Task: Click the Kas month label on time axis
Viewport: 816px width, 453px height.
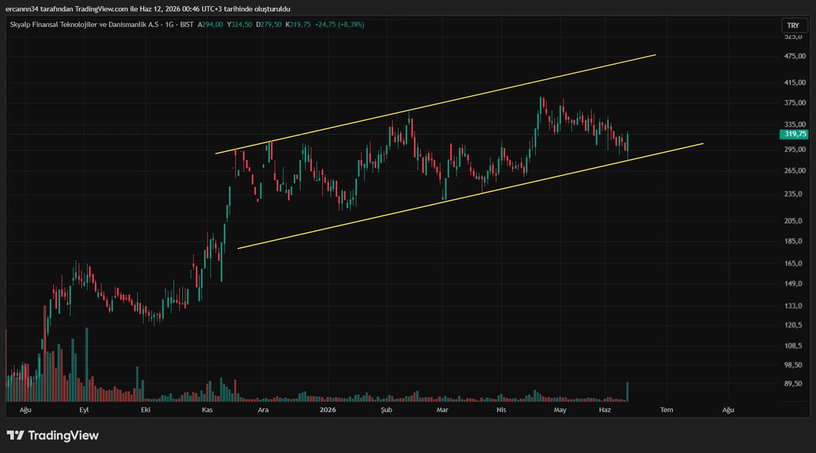Action: pyautogui.click(x=207, y=410)
